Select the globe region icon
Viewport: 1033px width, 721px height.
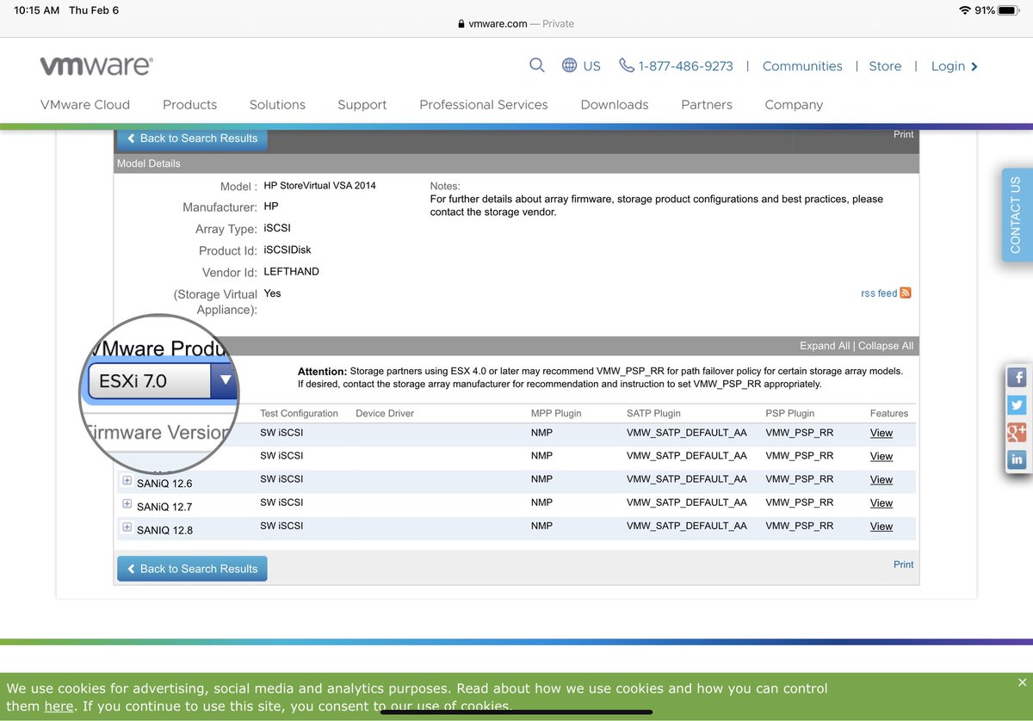[569, 65]
